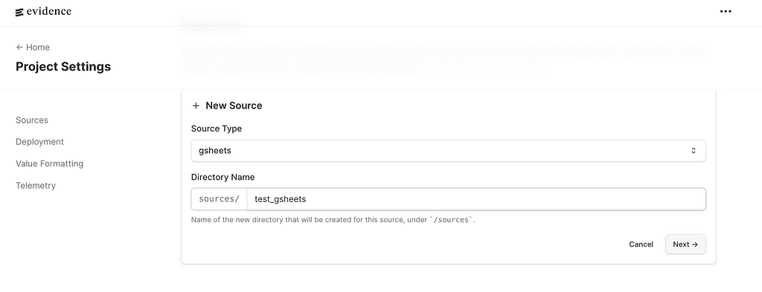
Task: Click the Evidence logo icon
Action: (x=19, y=13)
